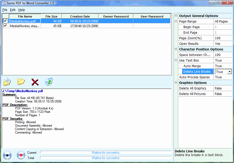Stop conversion with the red record button

[x=21, y=155]
